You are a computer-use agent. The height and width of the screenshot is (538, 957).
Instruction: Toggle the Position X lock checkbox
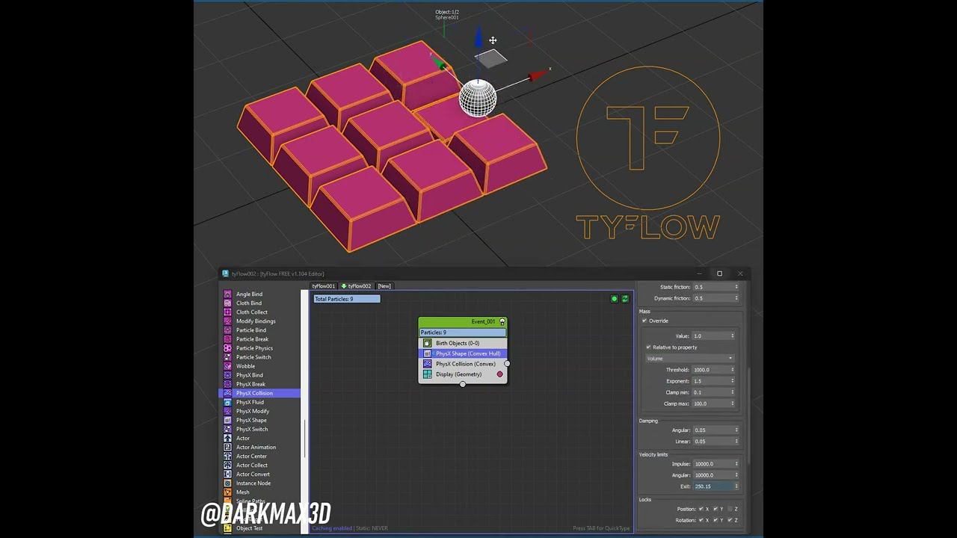point(701,509)
